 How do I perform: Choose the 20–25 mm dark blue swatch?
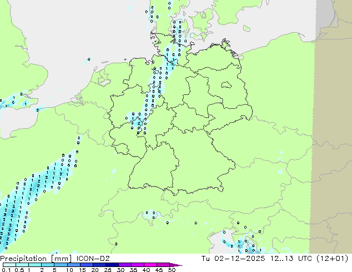(99, 265)
